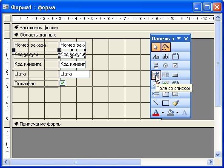The width and height of the screenshot is (224, 168).
Task: Select the Код клиента label
Action: pos(36,64)
